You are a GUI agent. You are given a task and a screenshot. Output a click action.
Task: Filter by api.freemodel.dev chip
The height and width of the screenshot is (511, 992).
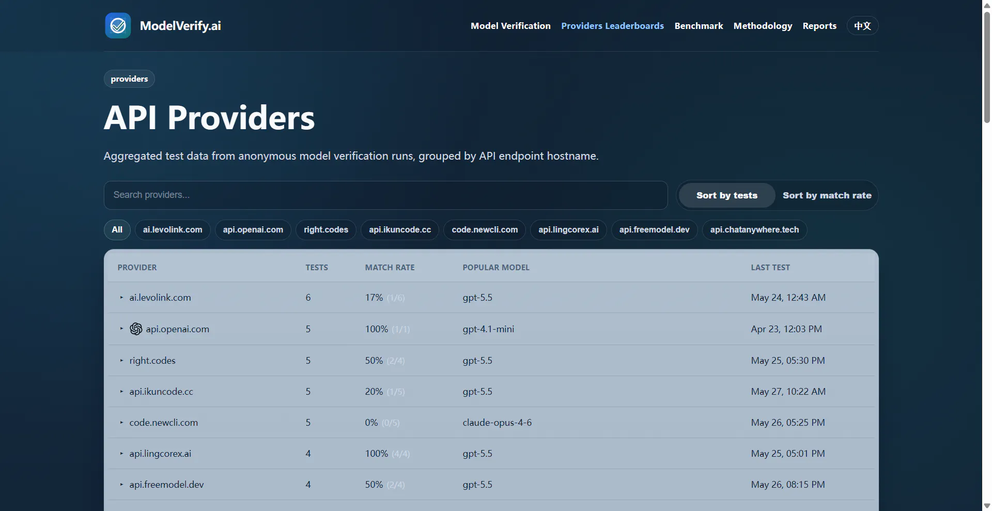[654, 230]
